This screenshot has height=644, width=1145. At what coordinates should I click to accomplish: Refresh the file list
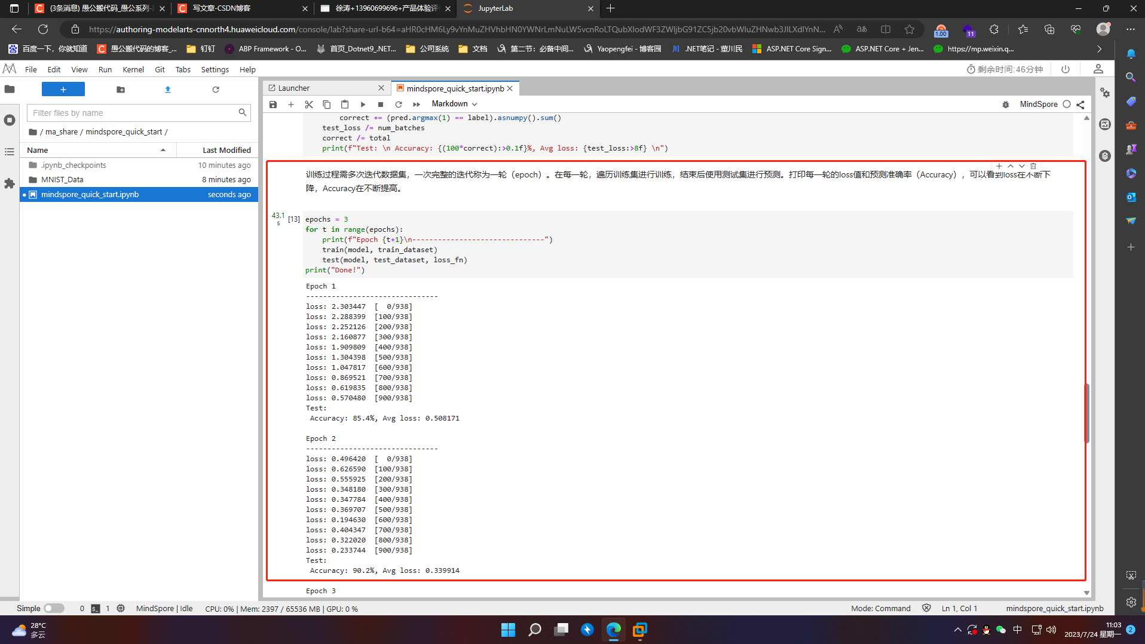[x=216, y=90]
